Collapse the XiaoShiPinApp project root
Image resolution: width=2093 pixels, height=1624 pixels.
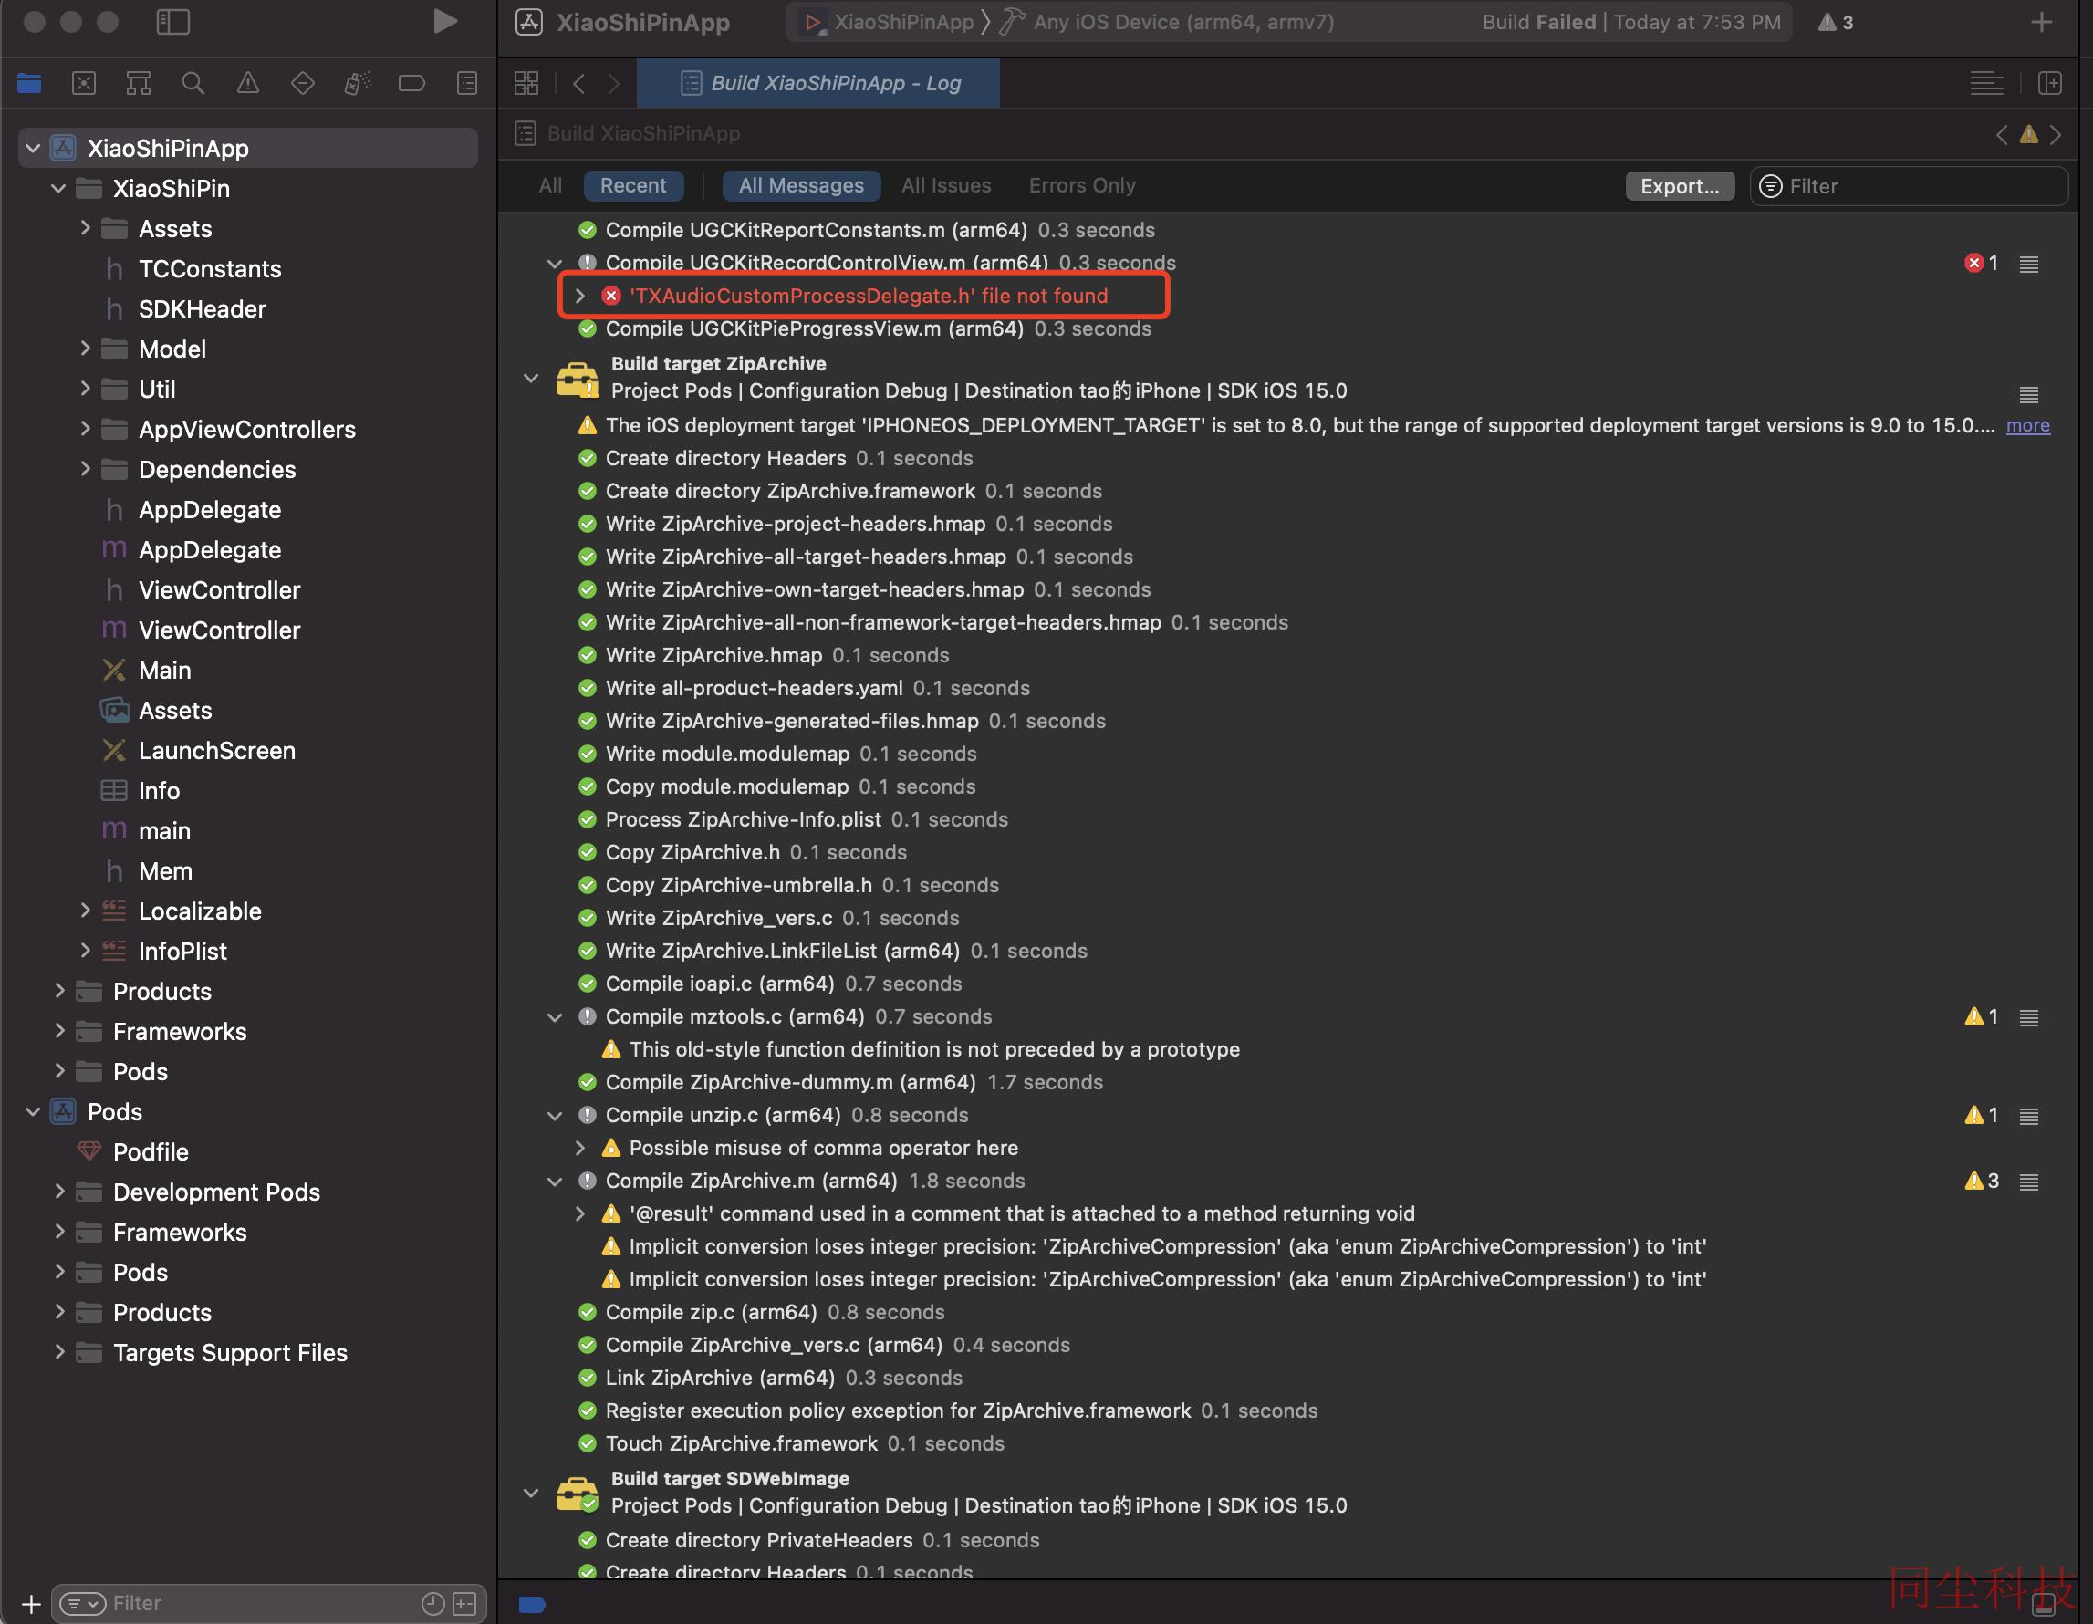(x=33, y=149)
